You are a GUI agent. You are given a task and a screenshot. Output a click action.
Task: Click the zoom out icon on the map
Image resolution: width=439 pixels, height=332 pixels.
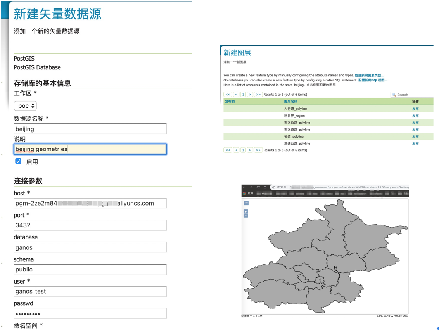coord(245,215)
